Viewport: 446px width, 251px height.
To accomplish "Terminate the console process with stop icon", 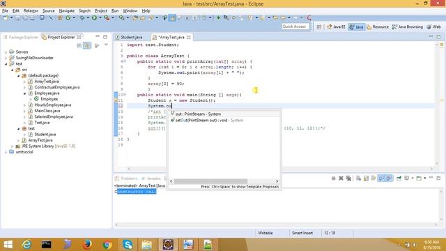I will [333, 178].
